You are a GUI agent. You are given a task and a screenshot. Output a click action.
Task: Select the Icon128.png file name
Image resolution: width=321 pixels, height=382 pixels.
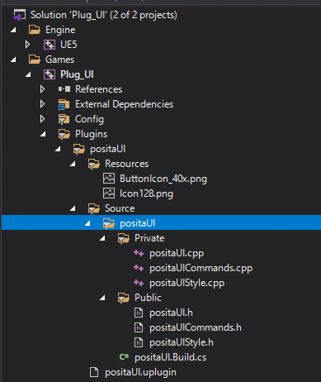[146, 193]
